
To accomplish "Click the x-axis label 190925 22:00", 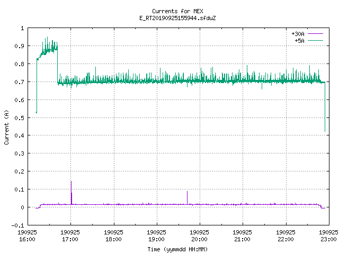I will 286,235.
